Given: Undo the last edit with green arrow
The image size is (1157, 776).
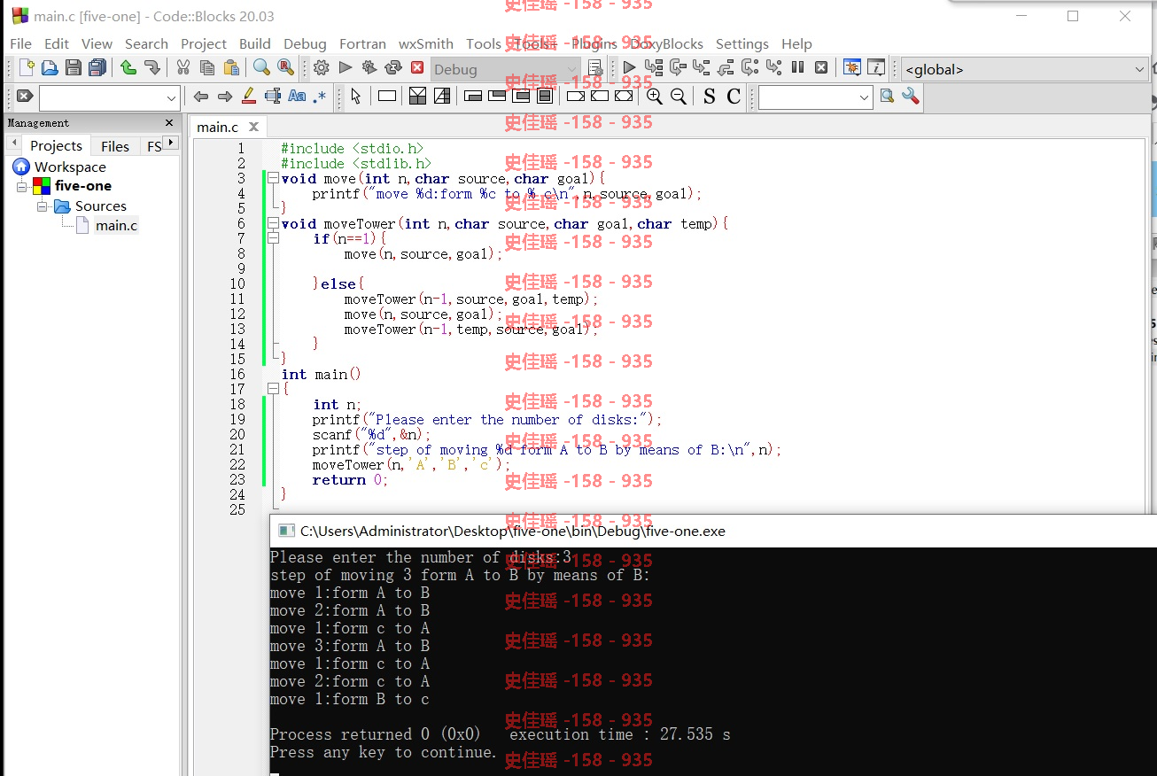Looking at the screenshot, I should (x=128, y=67).
